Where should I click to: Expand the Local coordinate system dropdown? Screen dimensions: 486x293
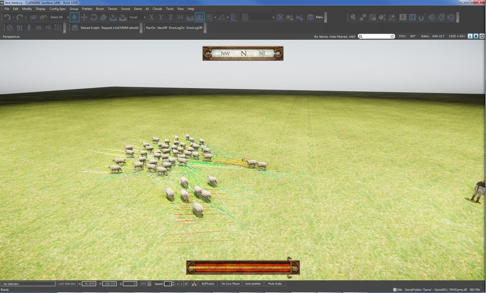coord(145,17)
